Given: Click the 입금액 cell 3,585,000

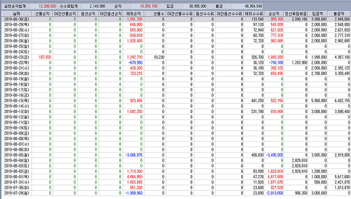Looking at the screenshot, I should click(319, 155).
